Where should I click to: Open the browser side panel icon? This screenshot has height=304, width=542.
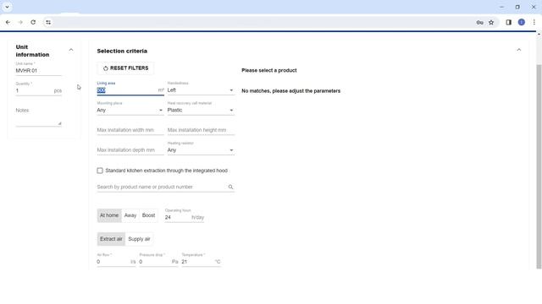coord(508,23)
